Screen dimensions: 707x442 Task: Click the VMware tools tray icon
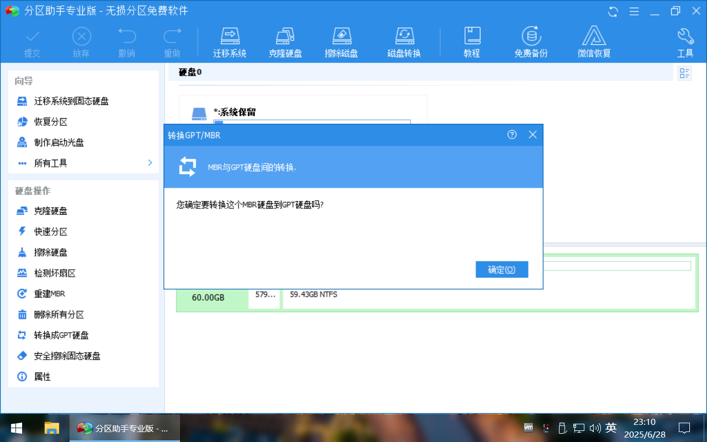[x=529, y=428]
